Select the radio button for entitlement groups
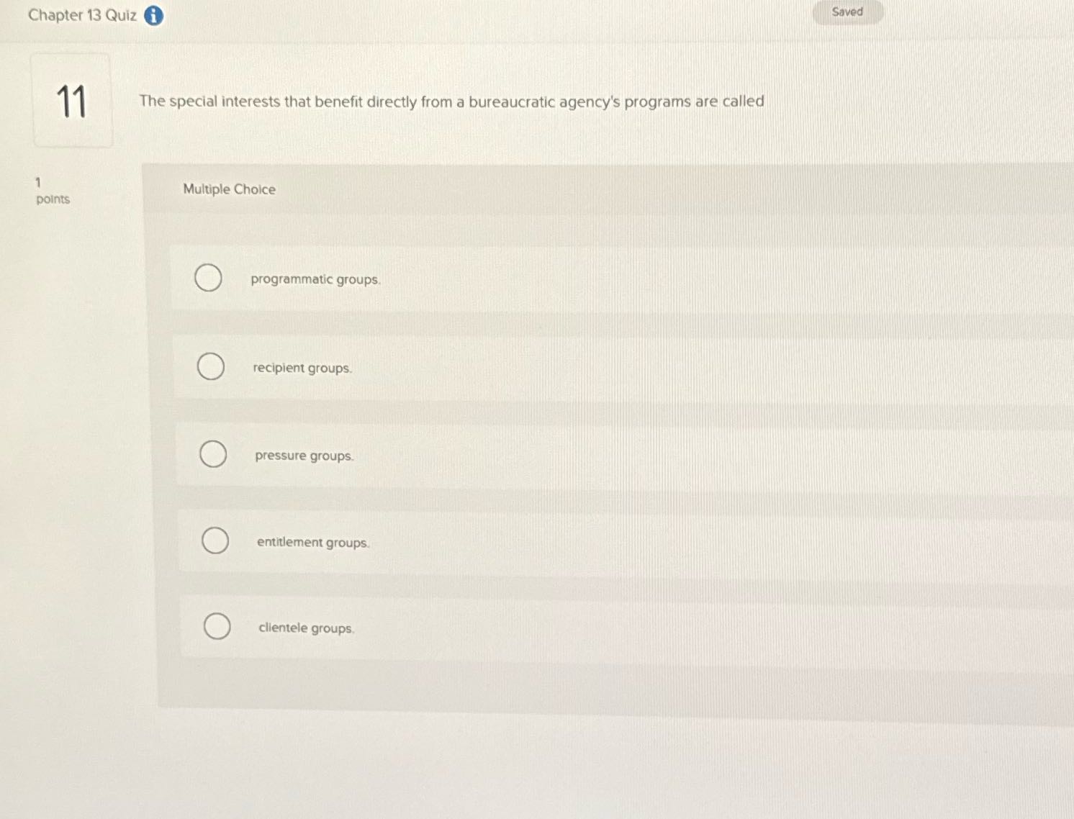Viewport: 1074px width, 819px height. [x=215, y=540]
